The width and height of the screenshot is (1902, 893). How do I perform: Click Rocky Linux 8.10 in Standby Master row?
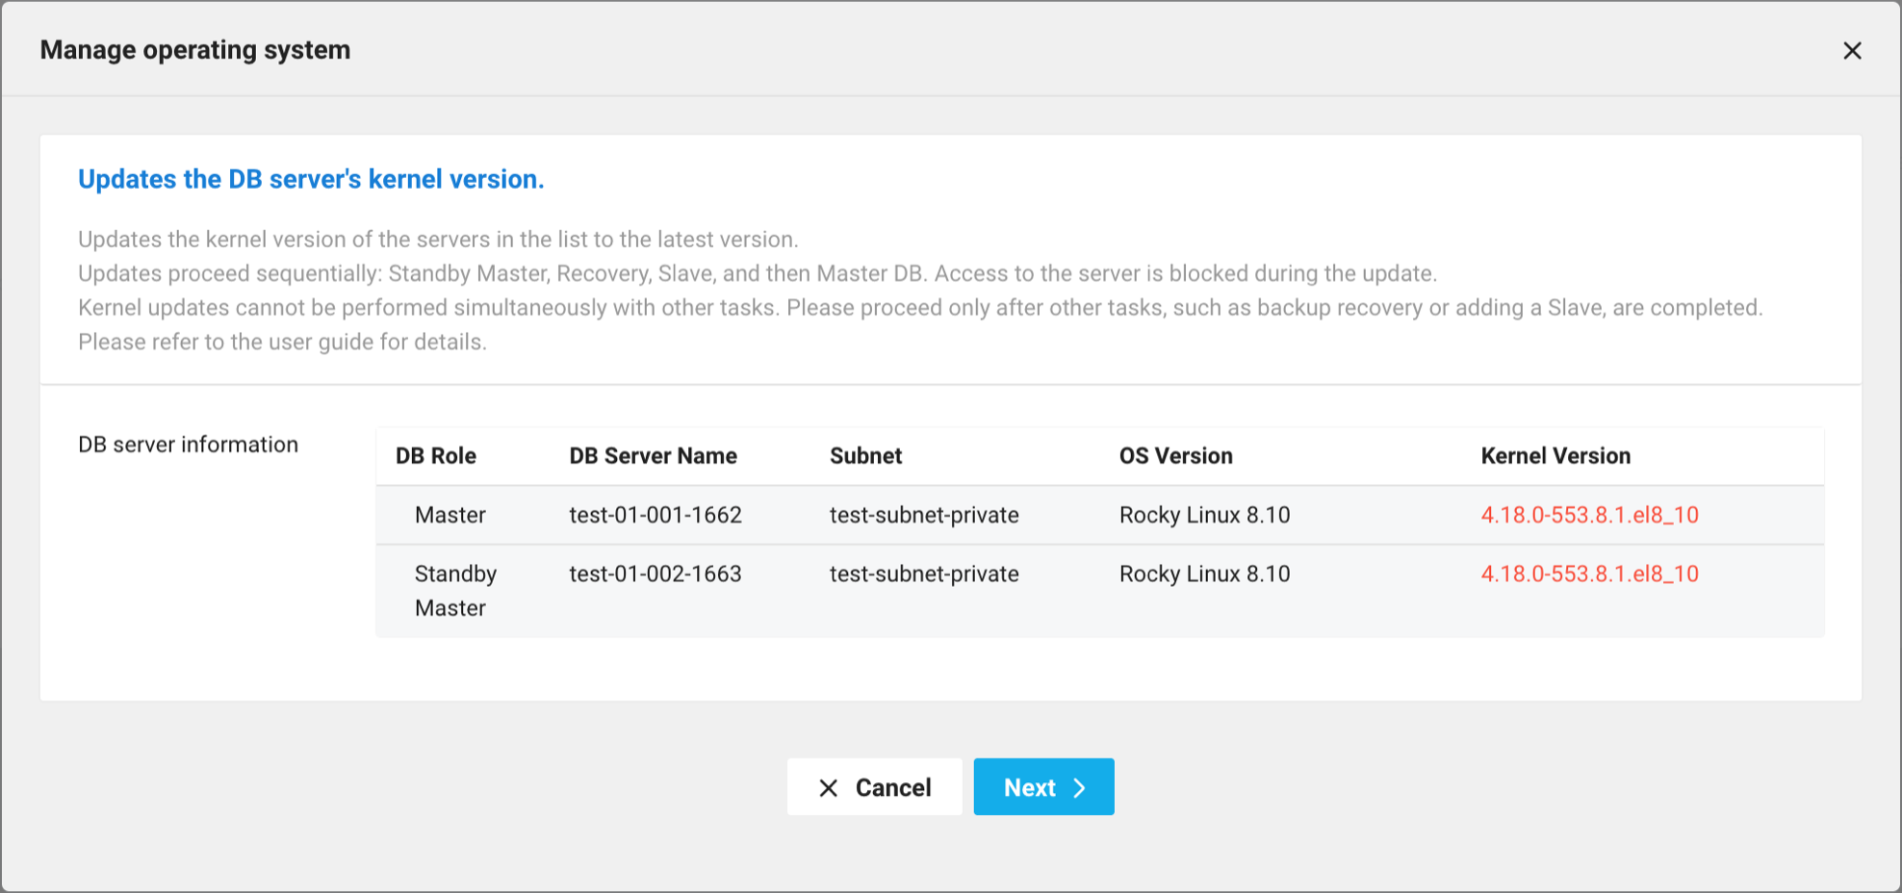tap(1204, 574)
